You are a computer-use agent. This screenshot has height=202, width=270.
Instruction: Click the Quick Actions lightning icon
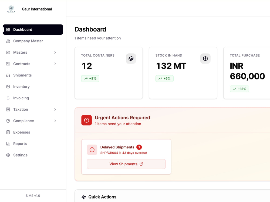tap(84, 197)
